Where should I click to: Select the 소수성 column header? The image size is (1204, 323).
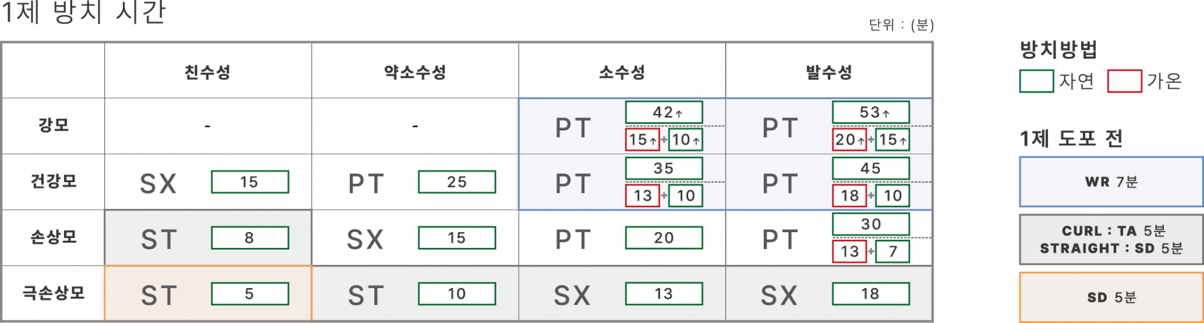(x=621, y=72)
